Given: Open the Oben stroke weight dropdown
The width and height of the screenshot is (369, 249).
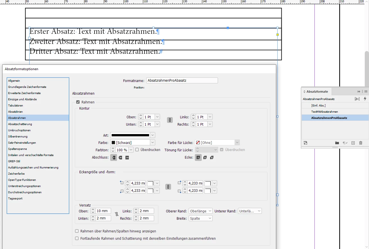Looking at the screenshot, I should point(157,117).
